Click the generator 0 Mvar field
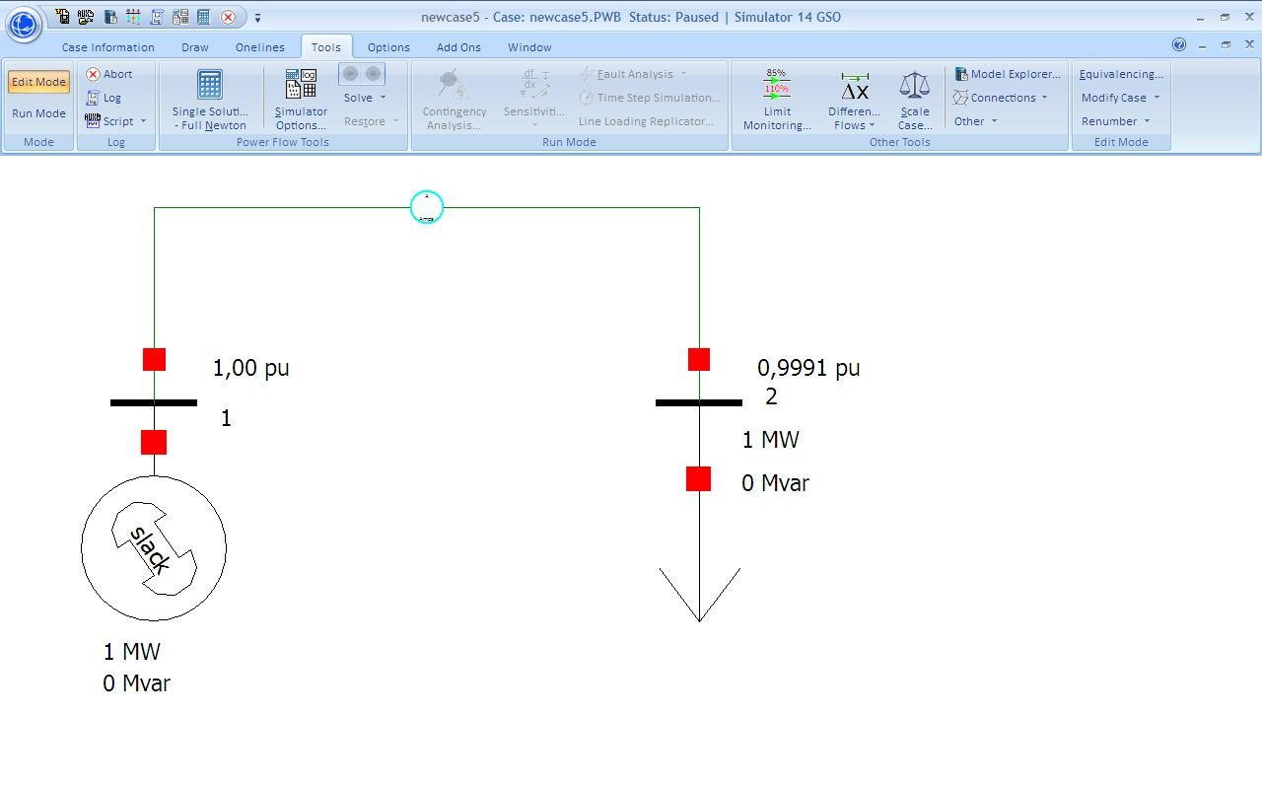1262x789 pixels. point(137,683)
